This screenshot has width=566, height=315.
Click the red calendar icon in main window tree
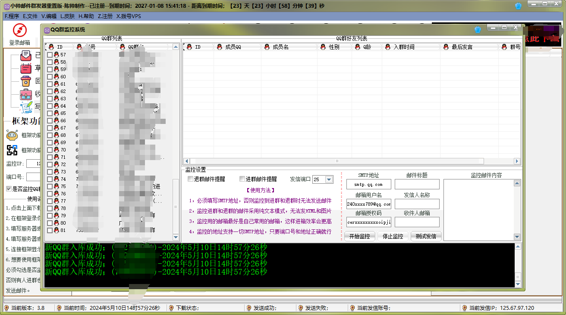click(x=26, y=68)
